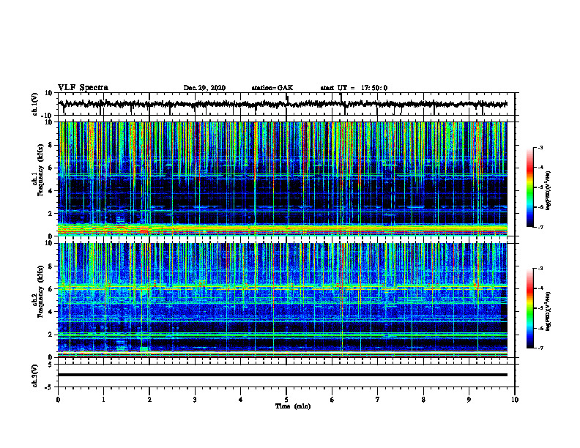Click inside the ch.2 frequency spectrogram
This screenshot has width=580, height=448.
(283, 300)
